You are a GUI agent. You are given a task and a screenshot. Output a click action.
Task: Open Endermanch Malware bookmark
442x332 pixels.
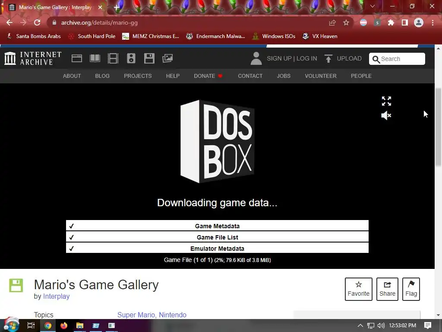coord(216,36)
